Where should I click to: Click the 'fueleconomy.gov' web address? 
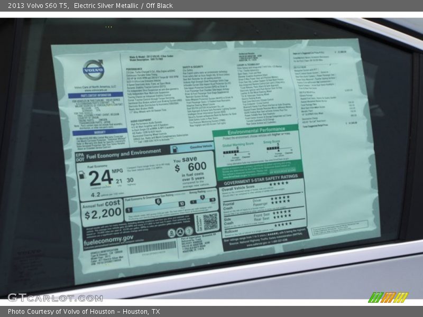coord(108,240)
